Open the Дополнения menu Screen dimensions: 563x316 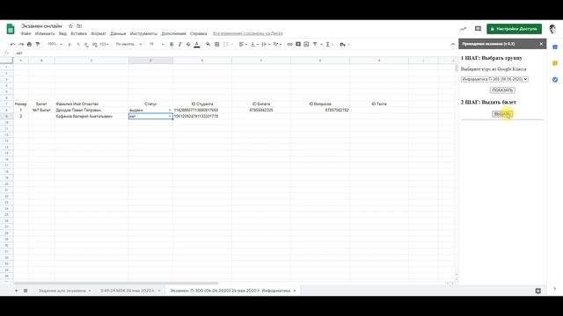(x=173, y=33)
